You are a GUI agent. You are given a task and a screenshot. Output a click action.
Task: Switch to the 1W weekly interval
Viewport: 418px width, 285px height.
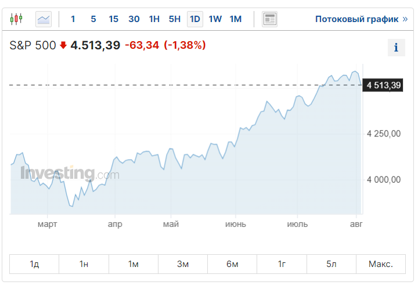(x=215, y=19)
